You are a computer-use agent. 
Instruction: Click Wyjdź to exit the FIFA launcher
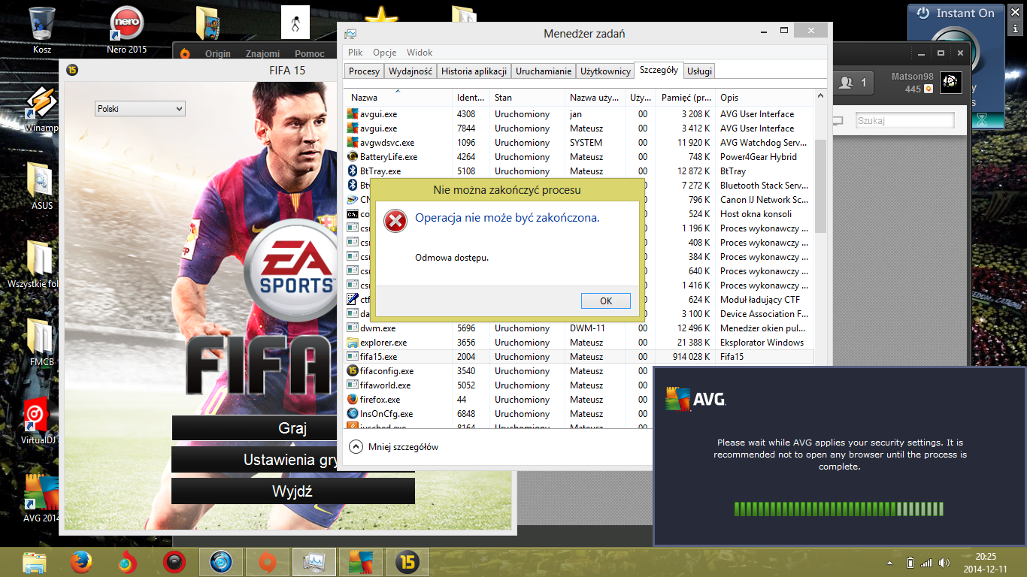[292, 491]
